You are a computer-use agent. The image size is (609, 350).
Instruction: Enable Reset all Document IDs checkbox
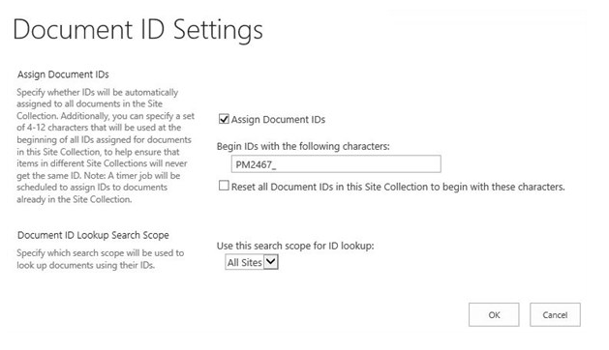tap(224, 186)
